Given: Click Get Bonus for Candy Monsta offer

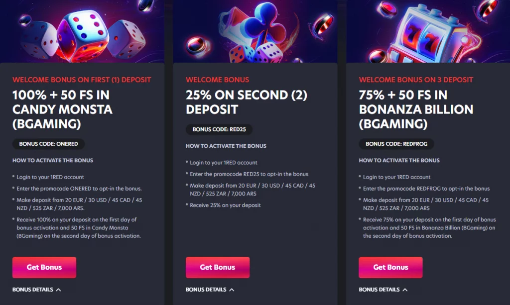Looking at the screenshot, I should tap(44, 267).
